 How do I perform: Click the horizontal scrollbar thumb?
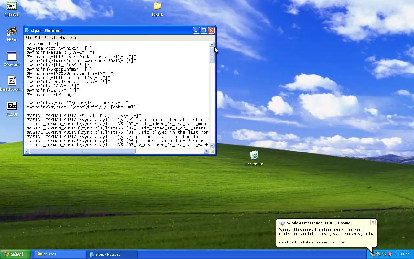[x=83, y=151]
